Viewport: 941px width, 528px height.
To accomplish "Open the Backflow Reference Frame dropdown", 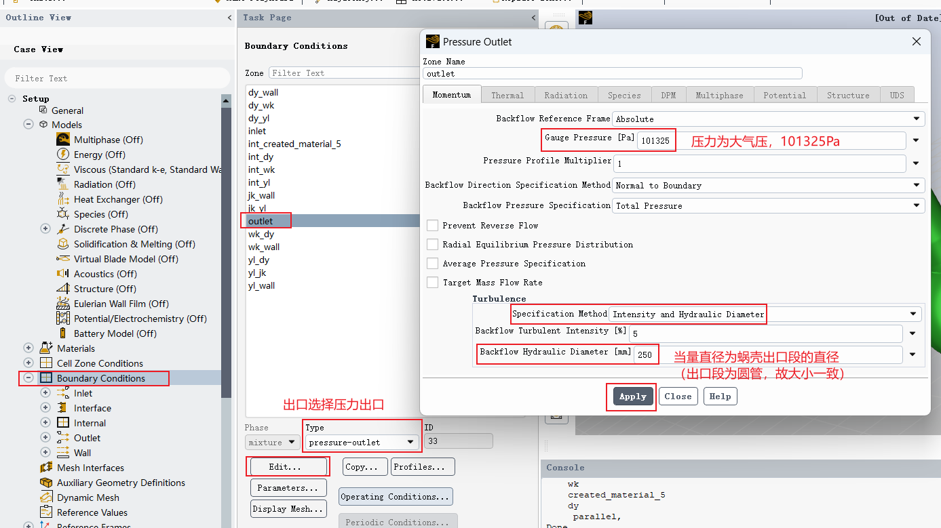I will pos(769,119).
